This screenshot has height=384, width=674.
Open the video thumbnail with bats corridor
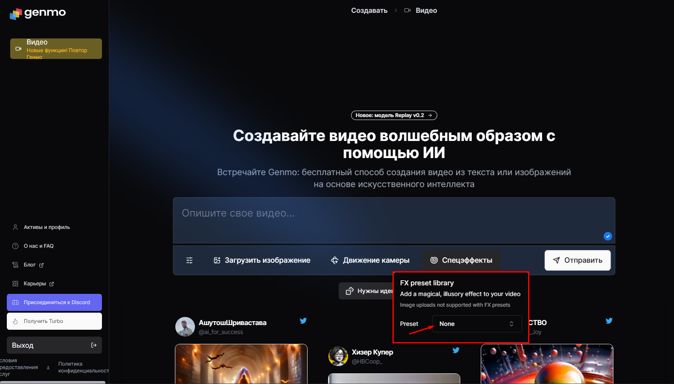click(241, 364)
